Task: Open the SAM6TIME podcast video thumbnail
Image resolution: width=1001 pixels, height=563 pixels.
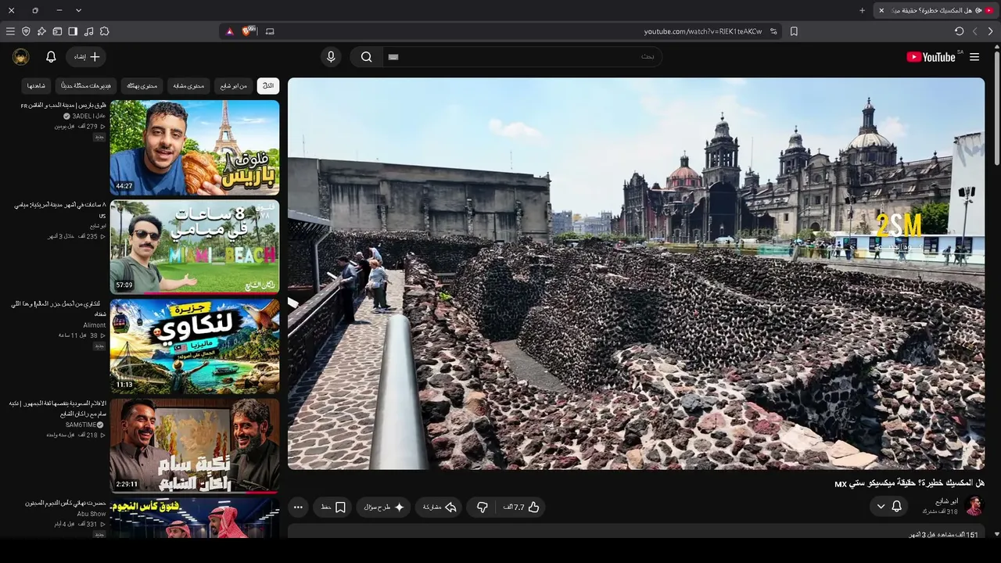Action: 195,446
